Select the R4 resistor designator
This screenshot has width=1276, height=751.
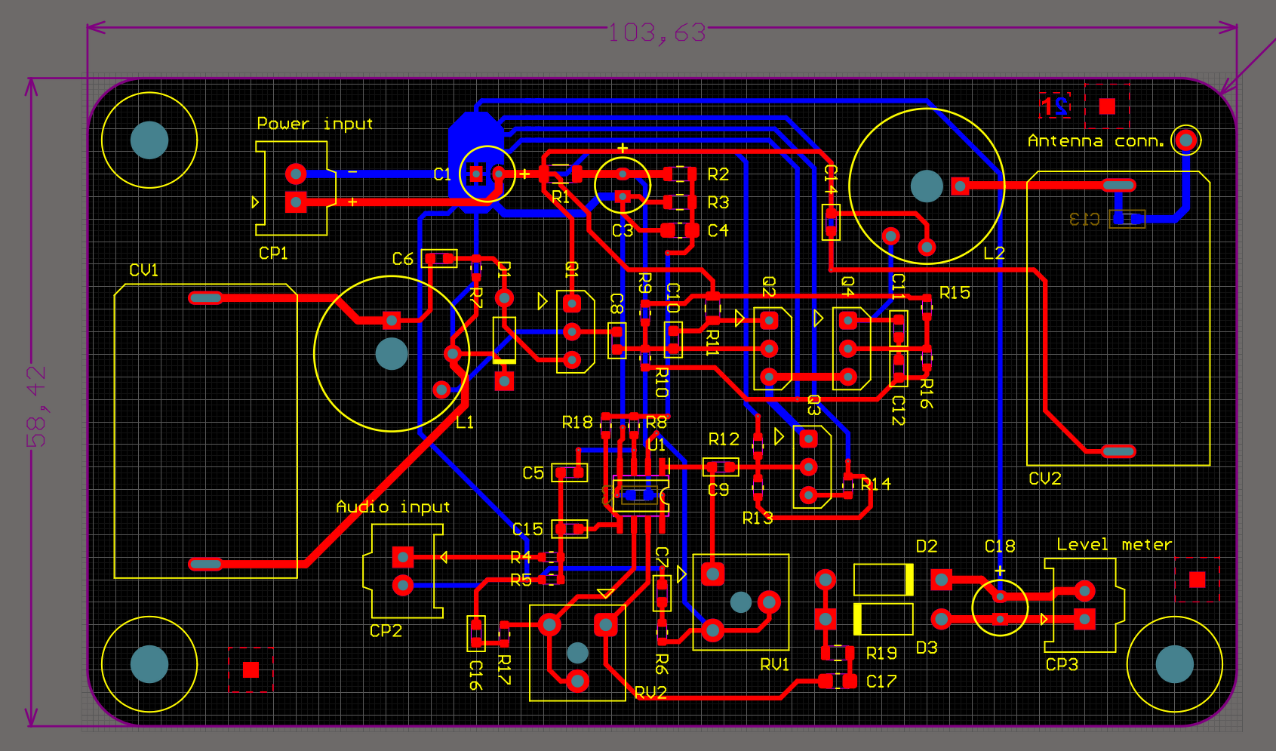click(x=521, y=558)
